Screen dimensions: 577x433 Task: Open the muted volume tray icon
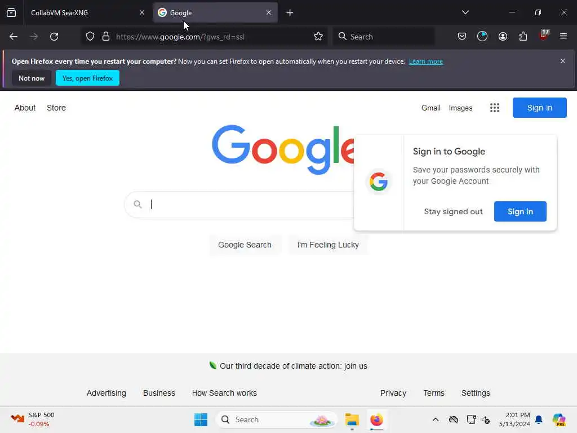[486, 419]
